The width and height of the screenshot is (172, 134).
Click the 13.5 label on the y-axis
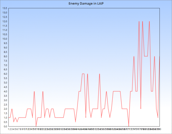tap(5, 8)
